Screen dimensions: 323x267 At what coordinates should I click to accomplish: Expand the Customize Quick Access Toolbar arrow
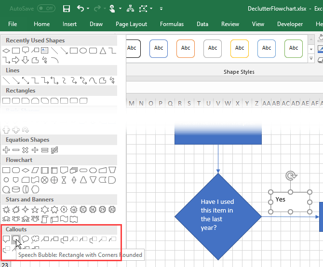[161, 9]
